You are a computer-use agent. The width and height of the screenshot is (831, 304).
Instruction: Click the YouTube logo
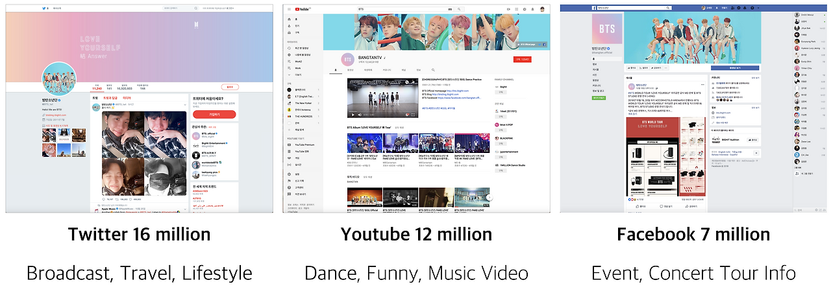coord(302,9)
